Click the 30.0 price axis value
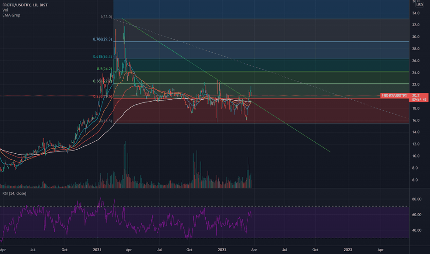430x254 pixels. click(415, 37)
